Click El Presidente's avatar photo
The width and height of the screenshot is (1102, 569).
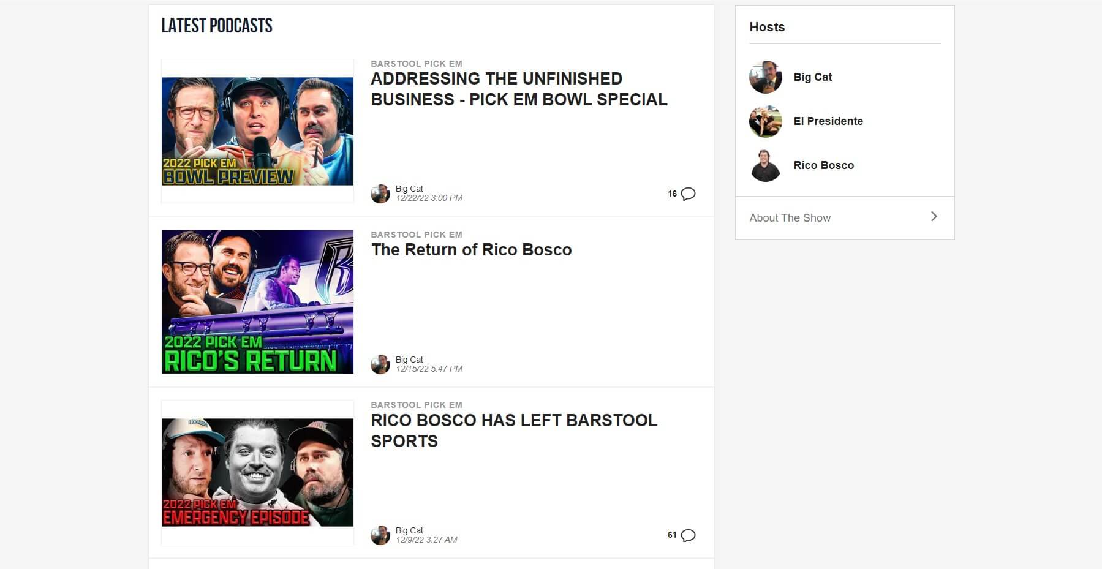coord(765,121)
